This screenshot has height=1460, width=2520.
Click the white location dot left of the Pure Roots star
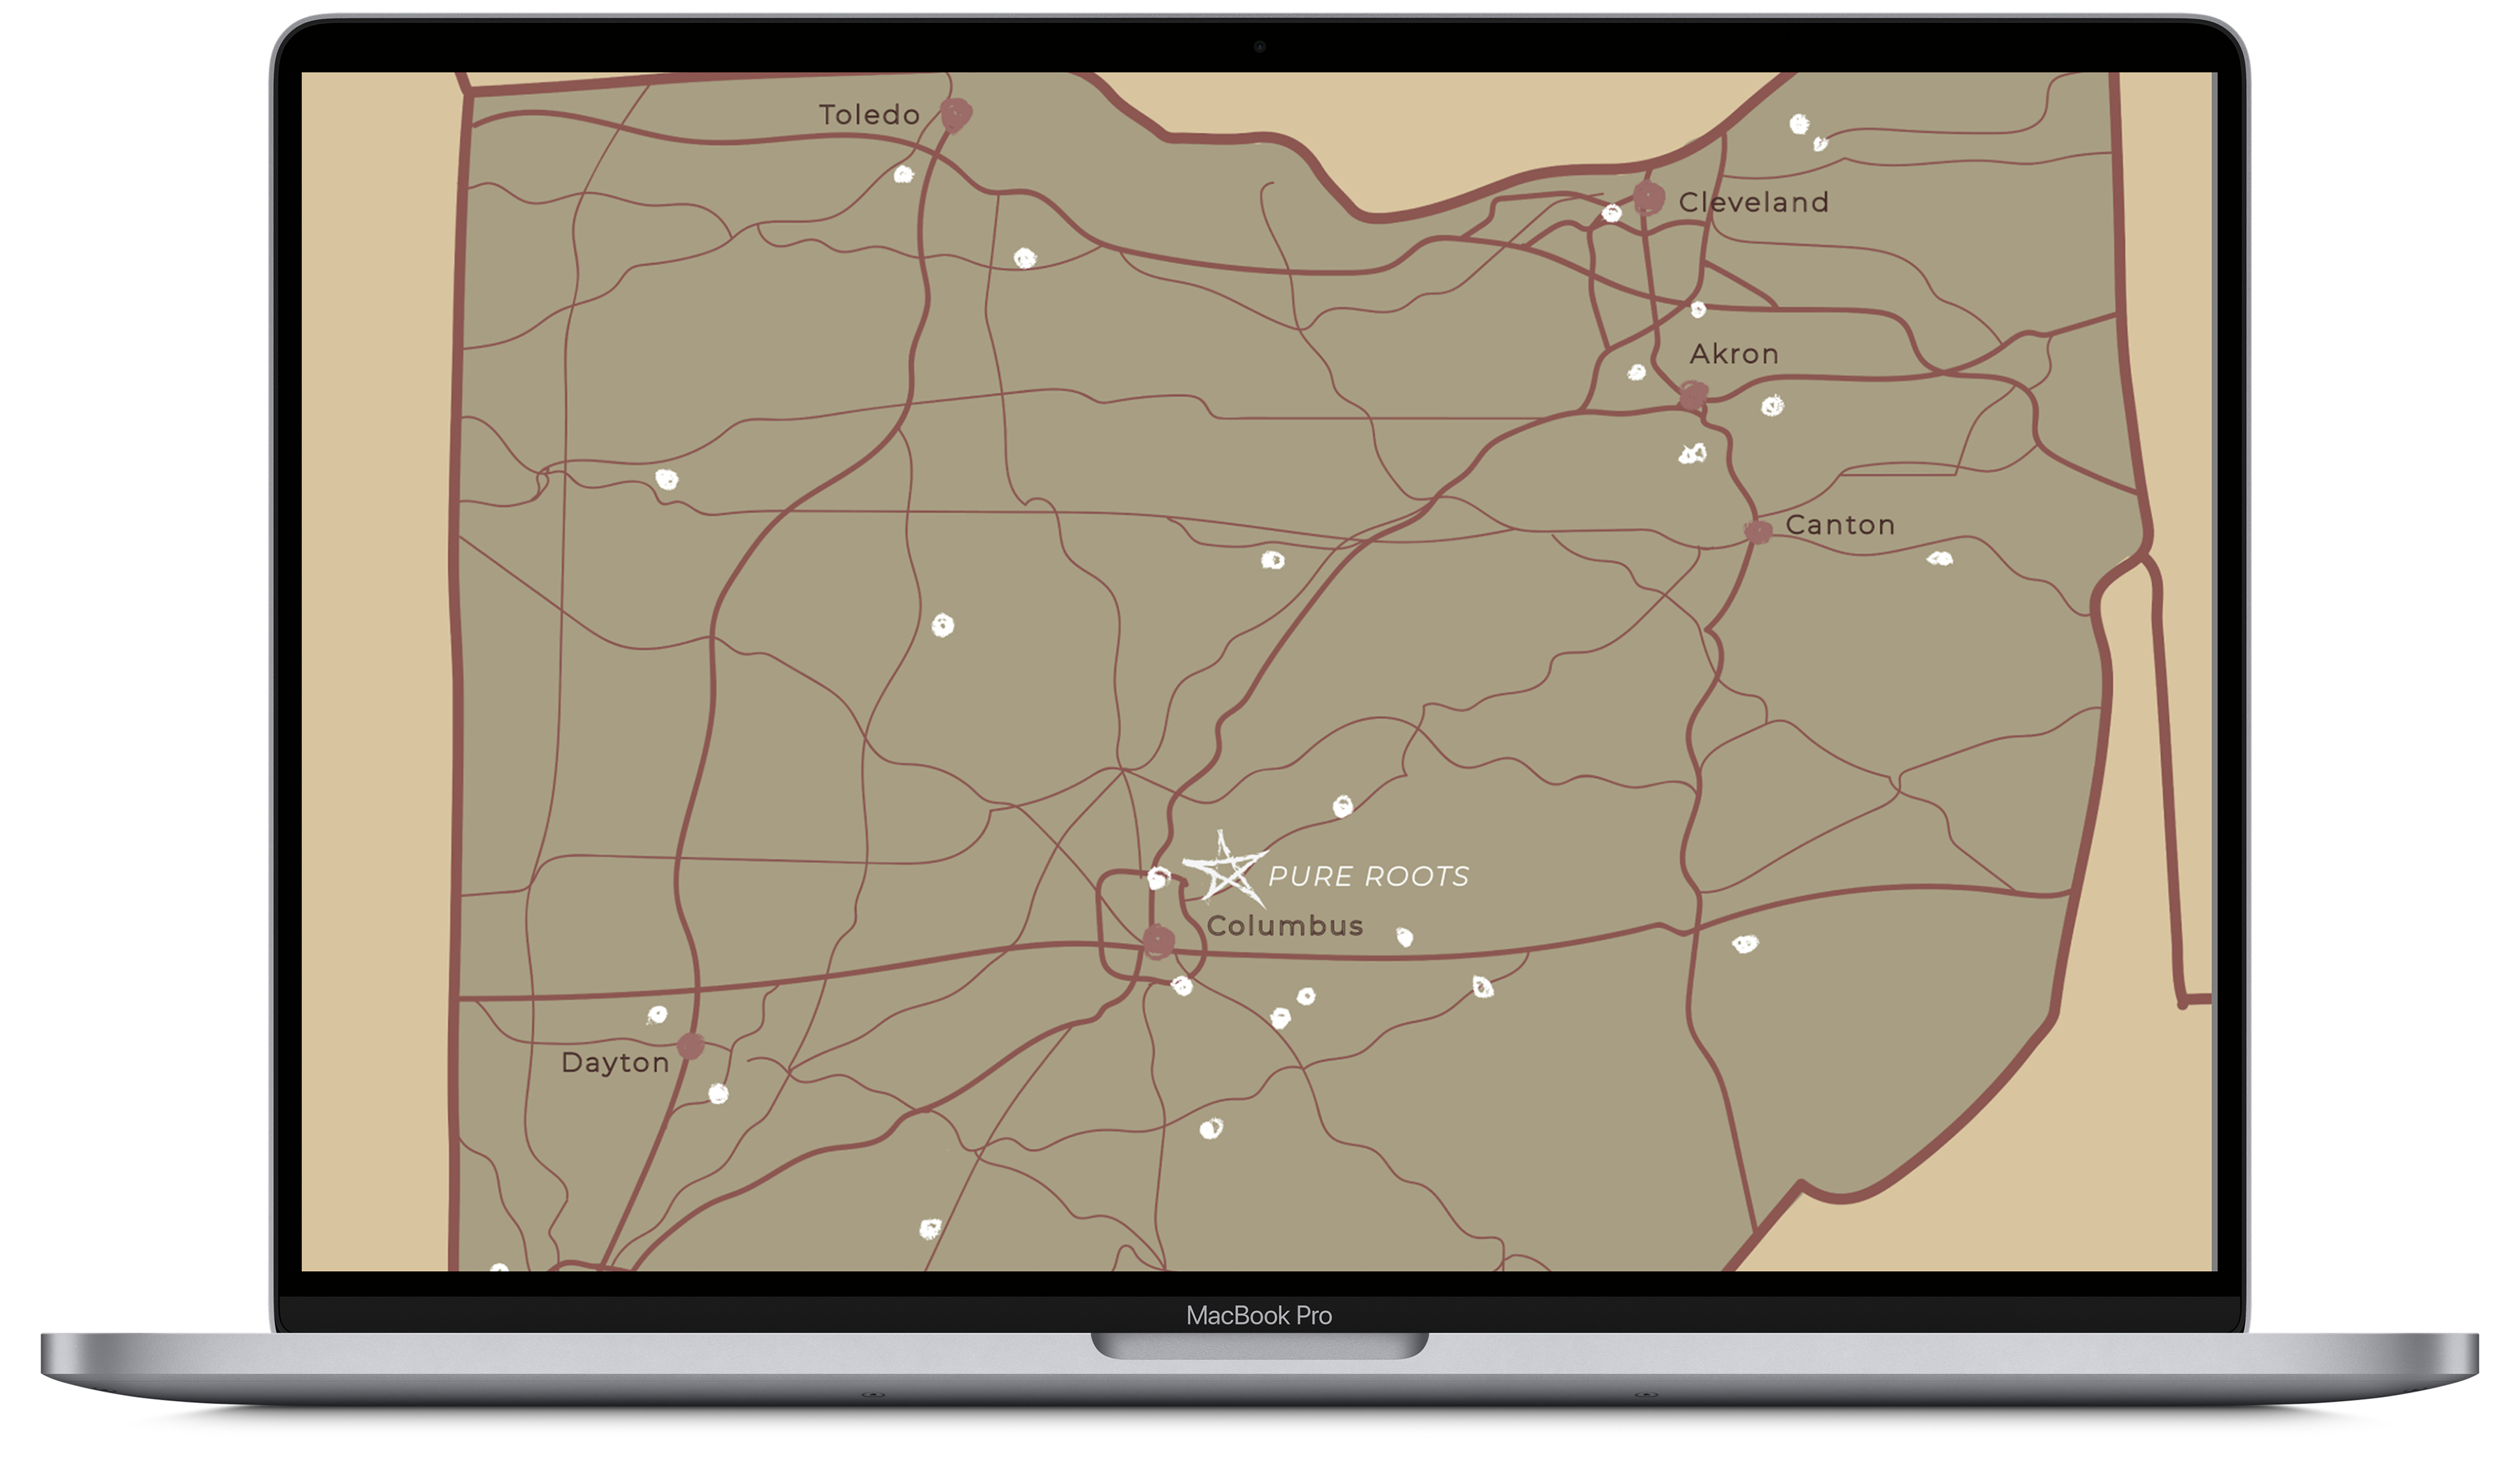(1158, 878)
